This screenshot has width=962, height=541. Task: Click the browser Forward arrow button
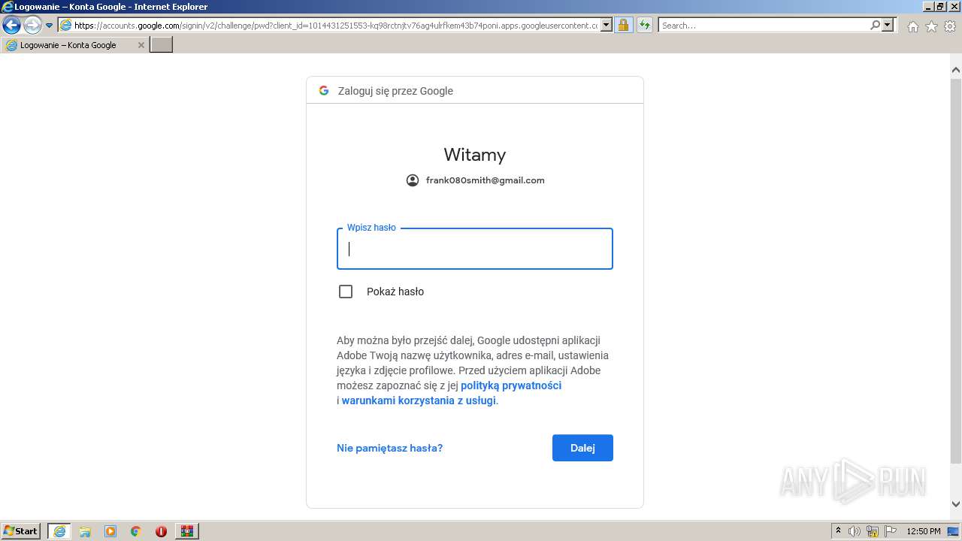(32, 26)
